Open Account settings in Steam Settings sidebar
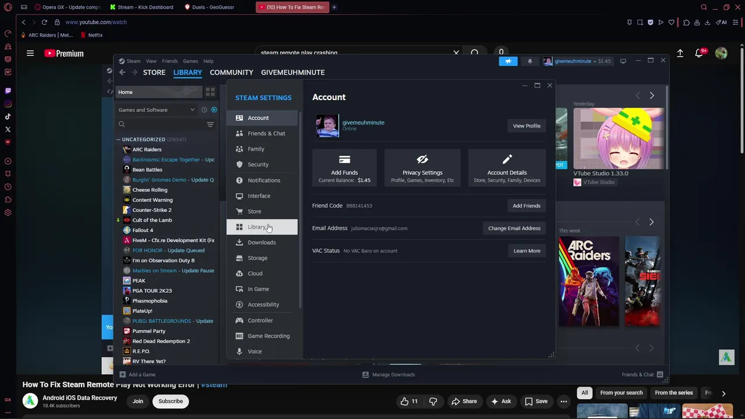The image size is (745, 419). coord(262,118)
